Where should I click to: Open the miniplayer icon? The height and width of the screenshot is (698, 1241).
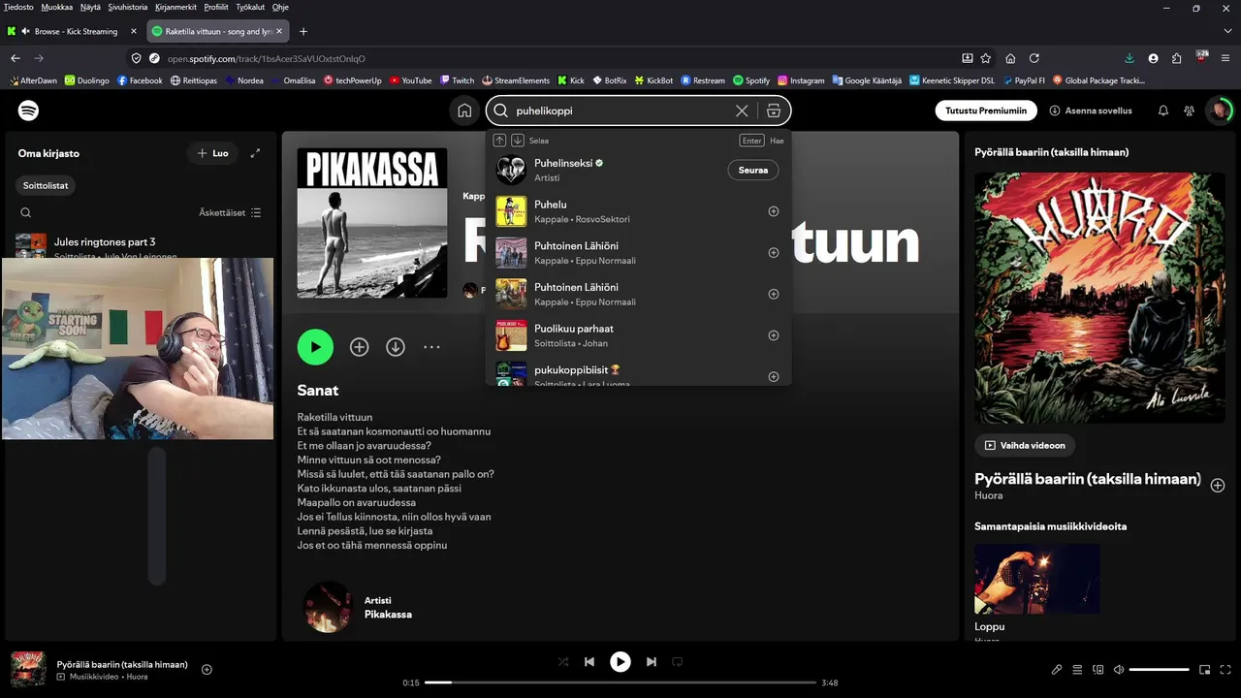point(1205,669)
